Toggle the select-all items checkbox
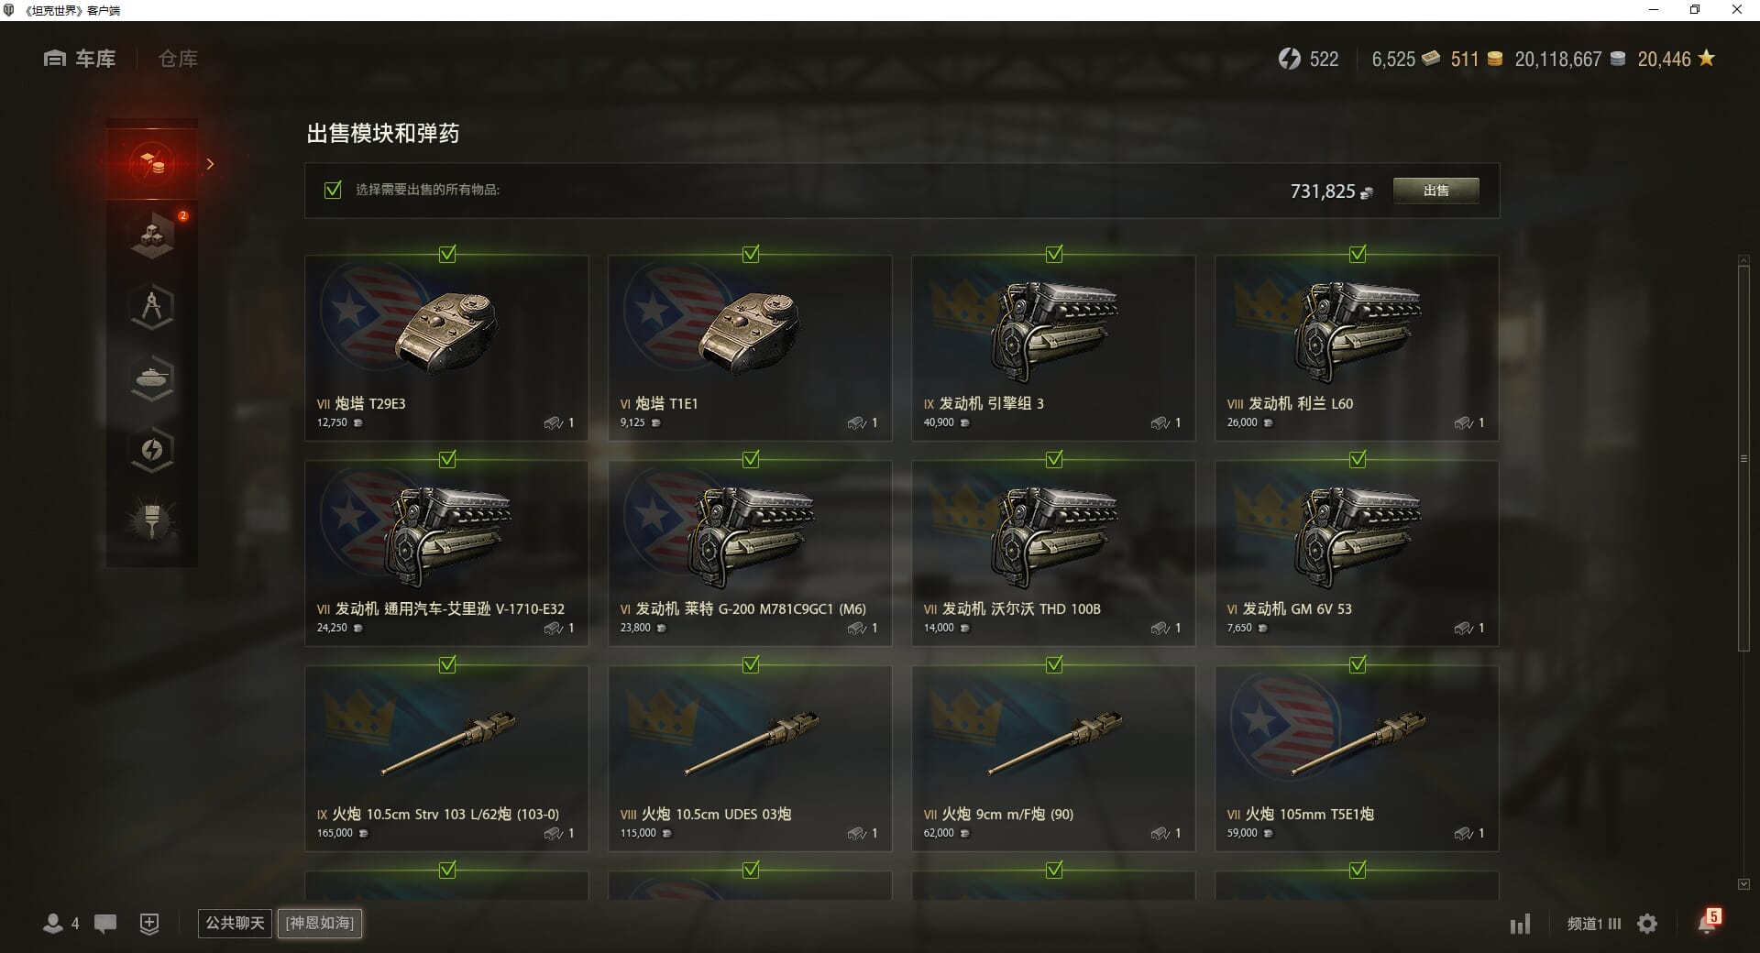 (x=333, y=190)
